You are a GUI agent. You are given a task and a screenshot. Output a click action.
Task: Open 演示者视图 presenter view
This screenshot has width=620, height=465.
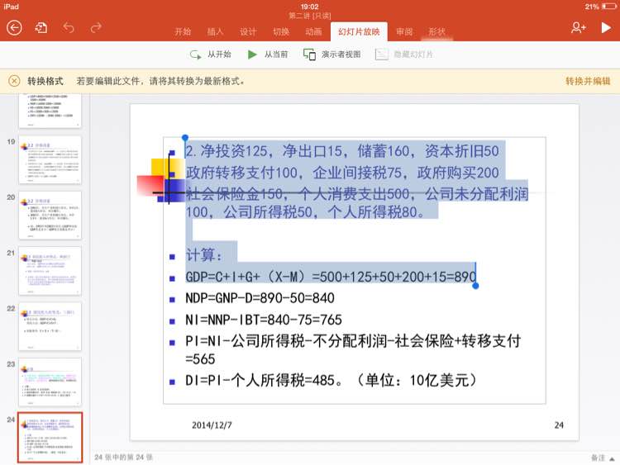pos(331,55)
